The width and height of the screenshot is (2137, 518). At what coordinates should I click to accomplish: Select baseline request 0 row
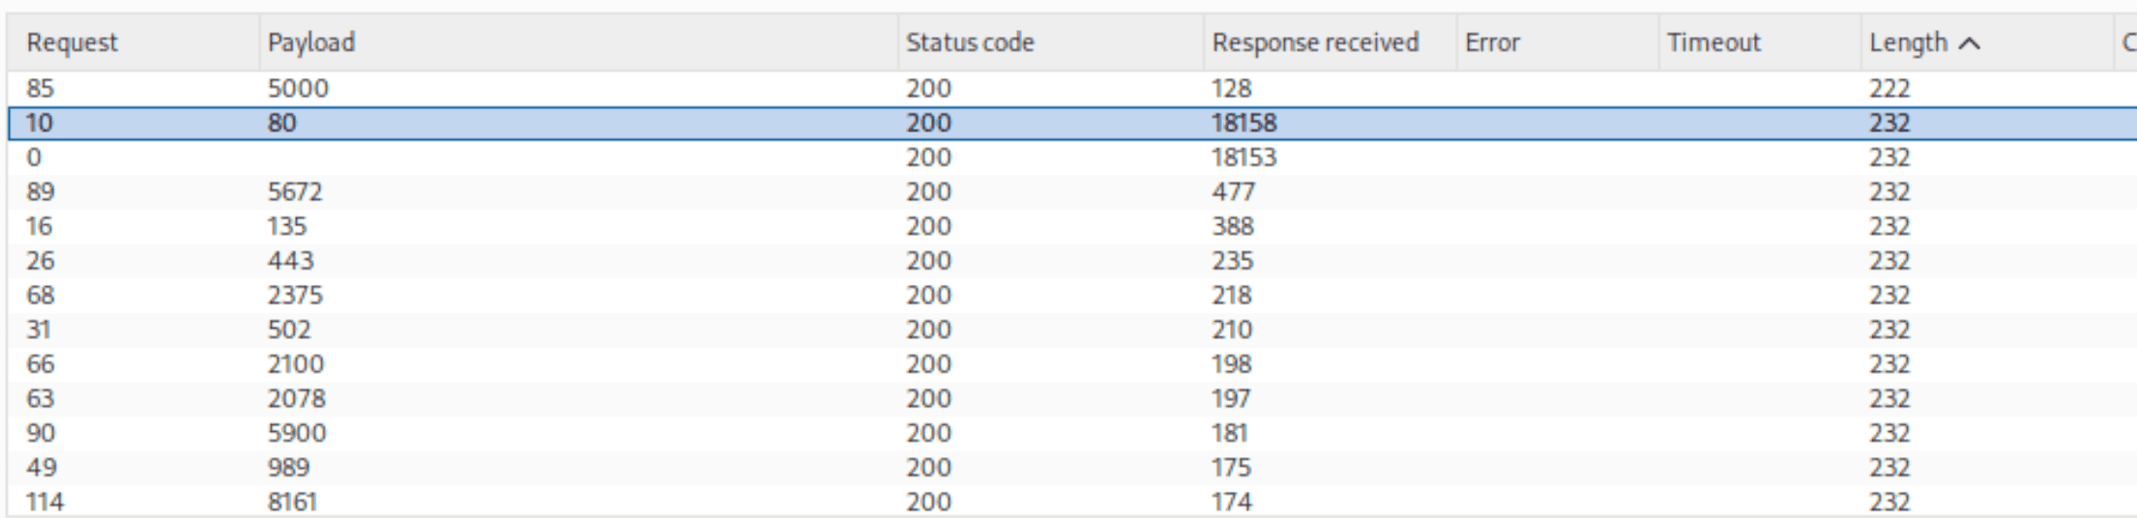[x=1071, y=158]
